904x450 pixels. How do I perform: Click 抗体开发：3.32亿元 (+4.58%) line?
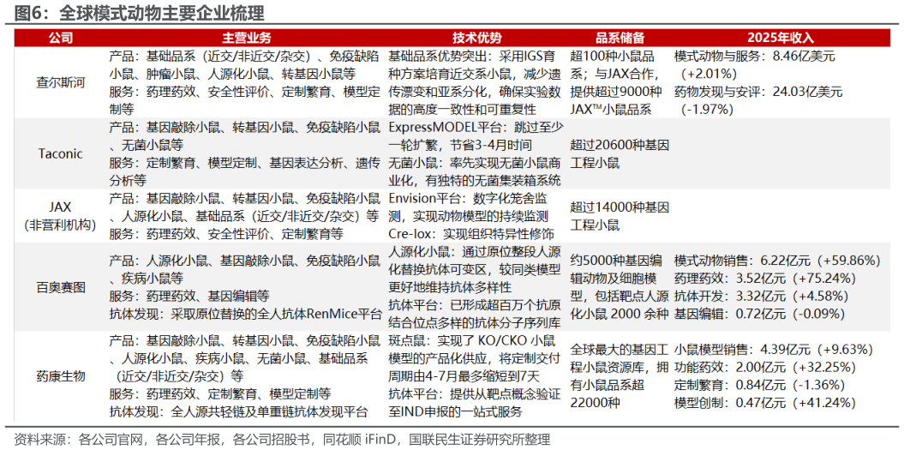pyautogui.click(x=761, y=297)
